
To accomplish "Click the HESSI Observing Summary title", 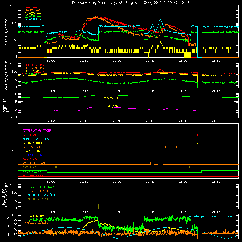I will pos(128,3).
